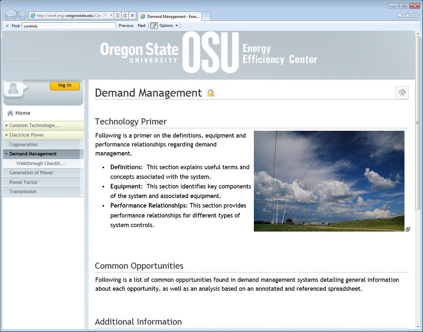Open the Home link in sidebar
This screenshot has height=332, width=423.
point(23,113)
